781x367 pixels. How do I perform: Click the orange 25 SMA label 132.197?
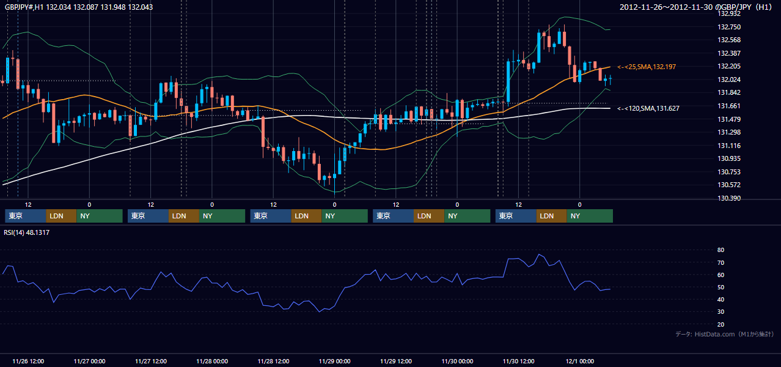647,66
